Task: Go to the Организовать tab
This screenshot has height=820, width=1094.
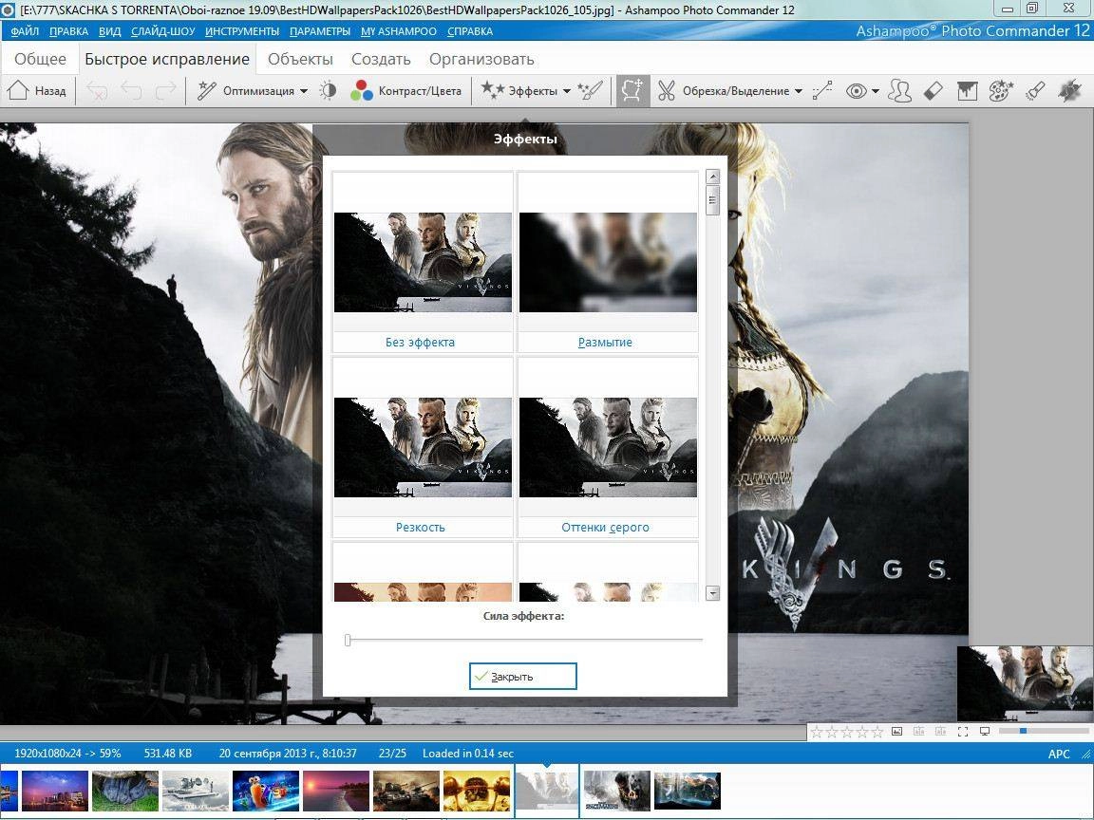Action: coord(481,59)
